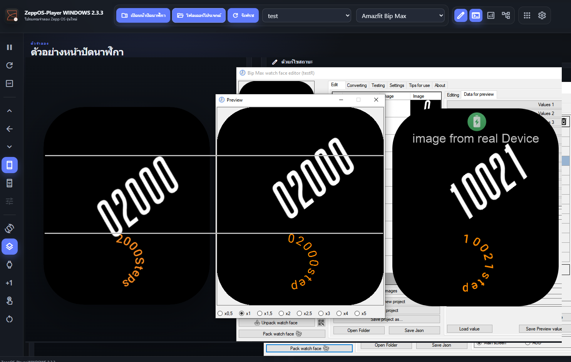
Task: Select the Image tab in editor
Action: pyautogui.click(x=419, y=96)
